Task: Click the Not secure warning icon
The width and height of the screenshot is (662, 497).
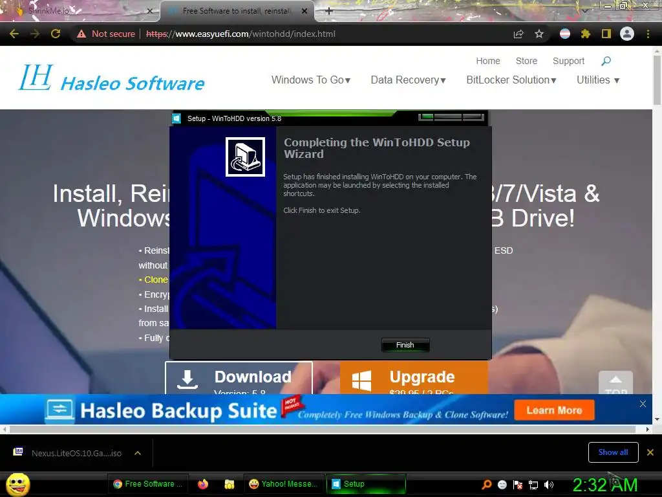Action: (81, 34)
